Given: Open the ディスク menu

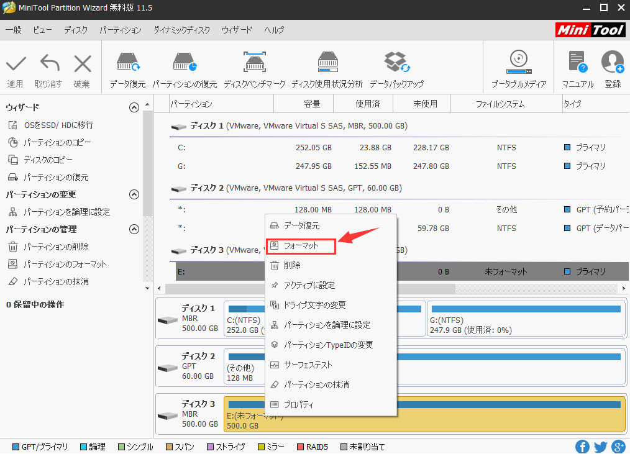Looking at the screenshot, I should 76,30.
